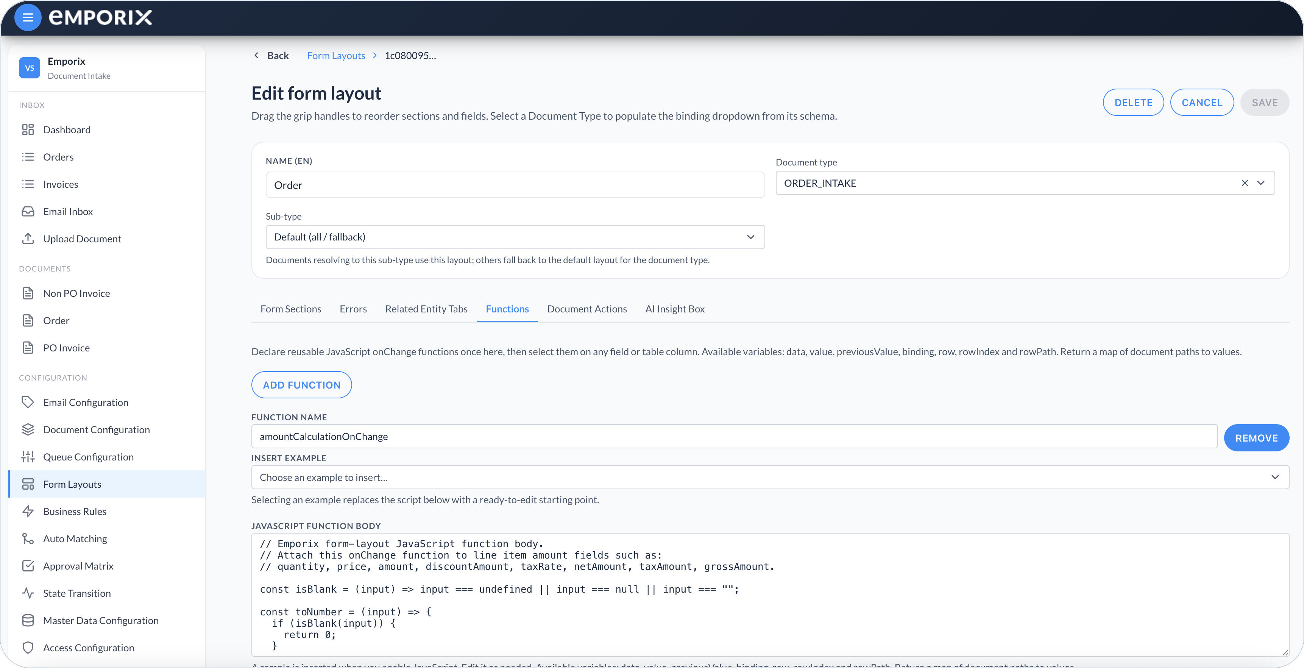Open the Sub-type dropdown
The width and height of the screenshot is (1304, 668).
(x=515, y=237)
